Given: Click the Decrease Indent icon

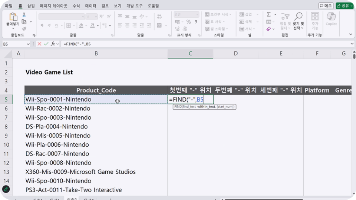Looking at the screenshot, I should click(142, 26).
